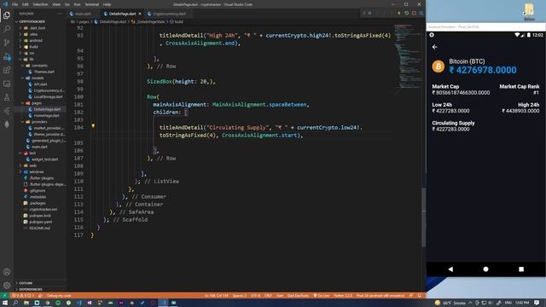Switch to the Cryptocurrency.dart editor tab
The height and width of the screenshot is (307, 546).
tap(169, 14)
